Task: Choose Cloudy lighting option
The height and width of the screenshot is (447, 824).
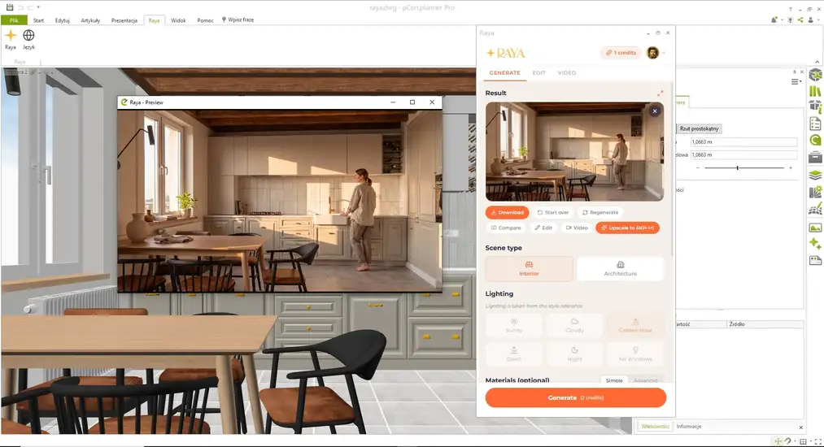Action: click(574, 325)
